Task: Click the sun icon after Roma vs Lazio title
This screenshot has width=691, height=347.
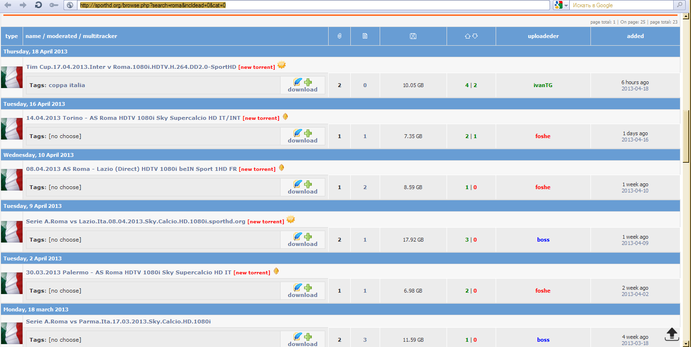Action: coord(291,219)
